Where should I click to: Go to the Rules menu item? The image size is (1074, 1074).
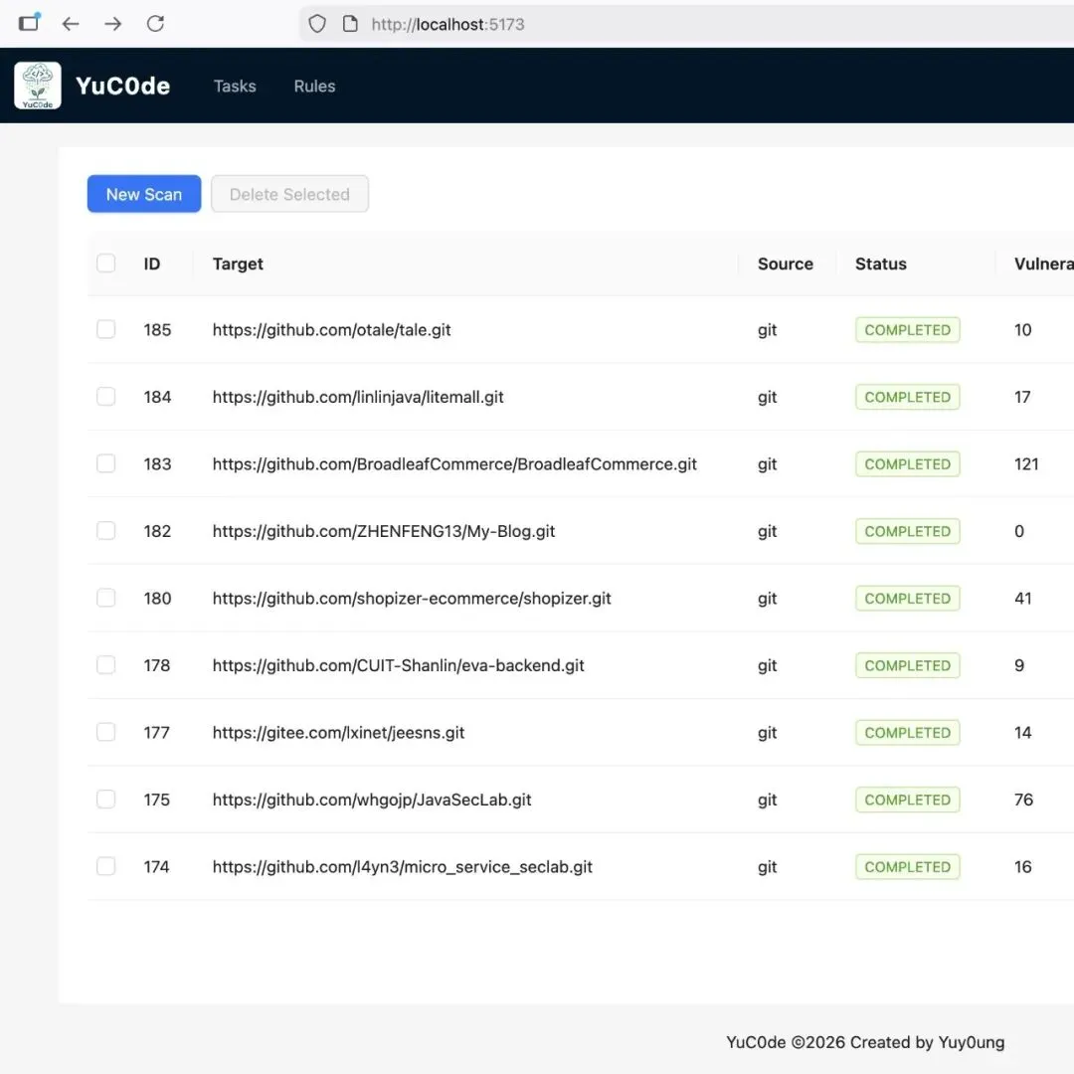314,87
